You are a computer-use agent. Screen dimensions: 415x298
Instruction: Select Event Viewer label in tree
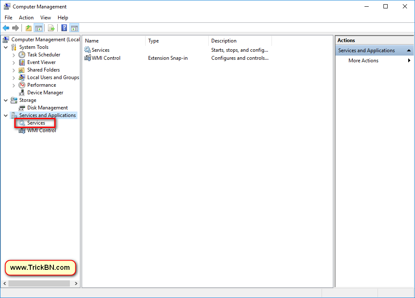point(41,62)
